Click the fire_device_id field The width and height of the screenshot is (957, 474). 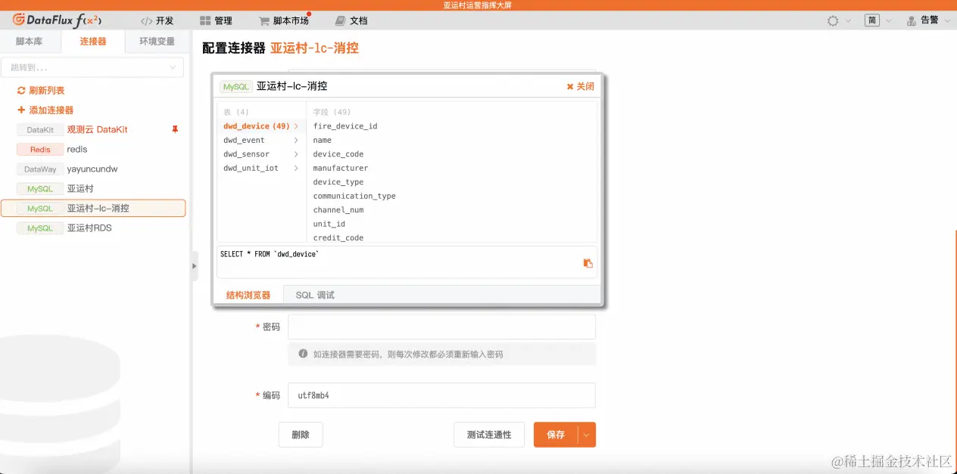tap(345, 126)
